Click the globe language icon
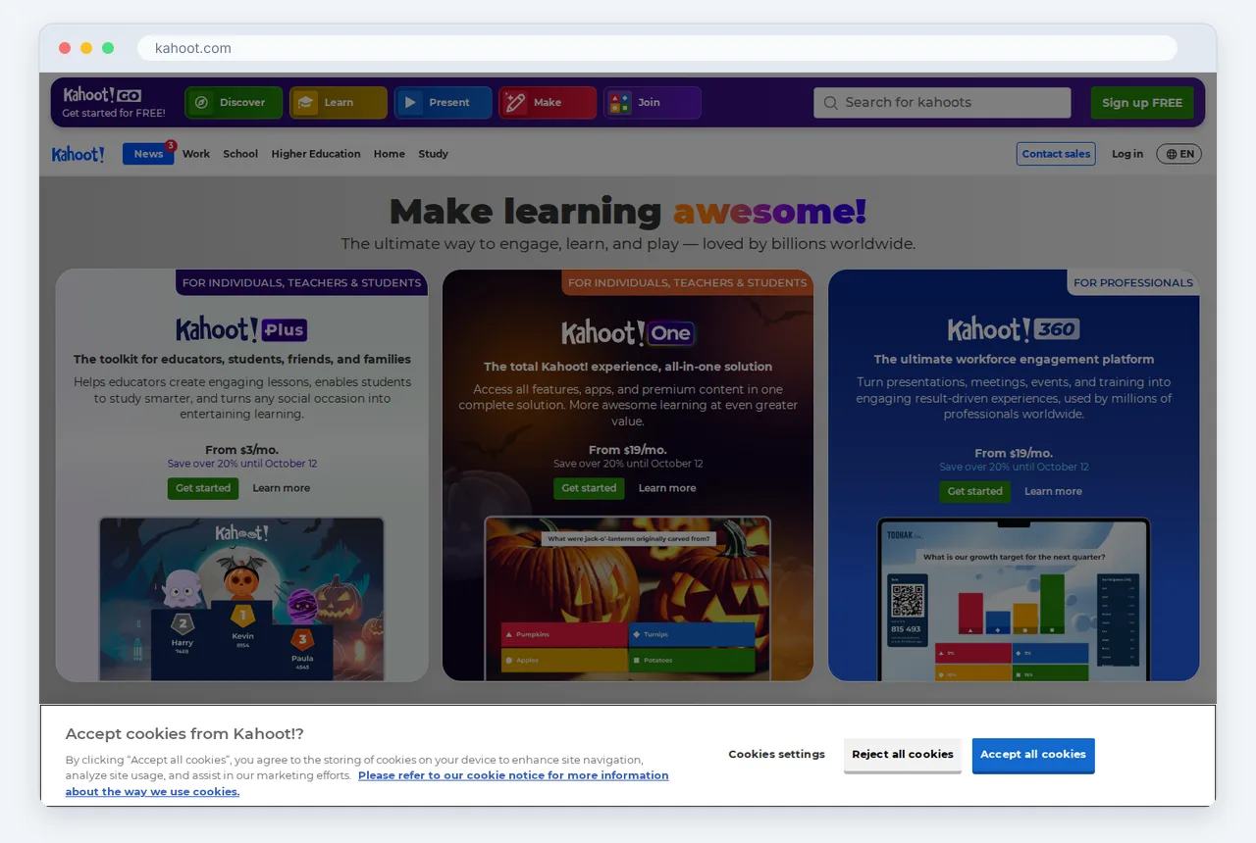The height and width of the screenshot is (843, 1256). point(1171,154)
